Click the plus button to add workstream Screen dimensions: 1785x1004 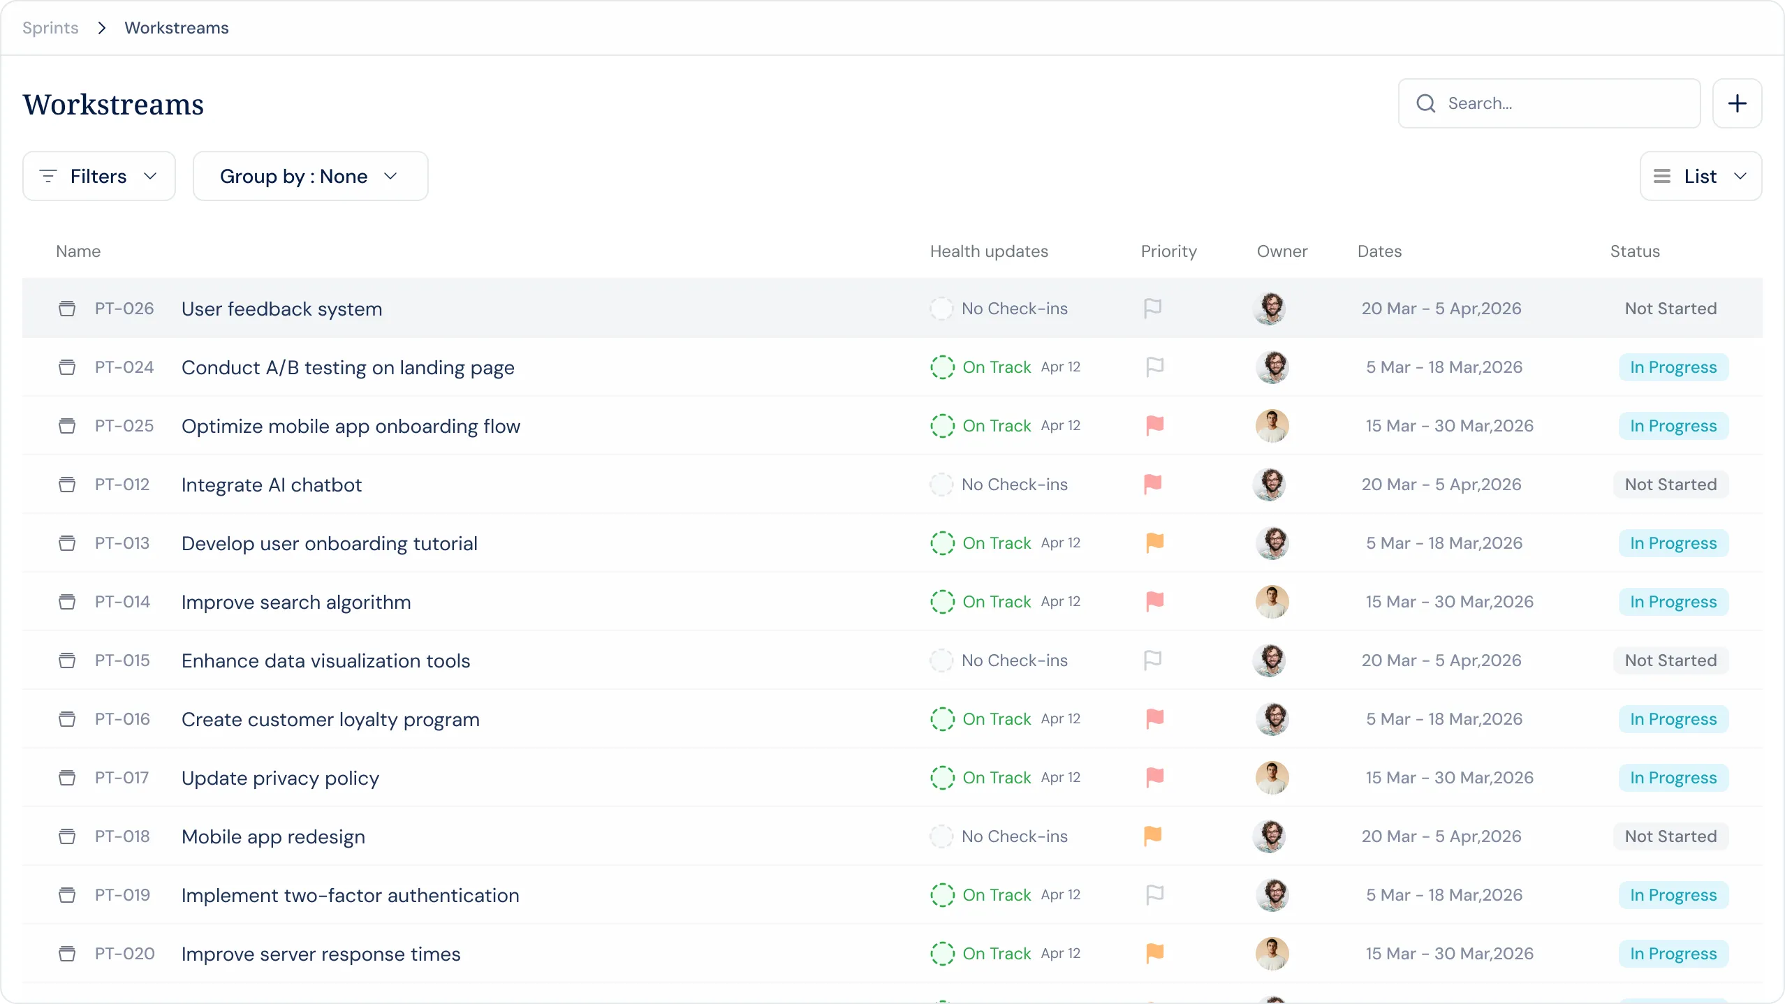[1737, 103]
